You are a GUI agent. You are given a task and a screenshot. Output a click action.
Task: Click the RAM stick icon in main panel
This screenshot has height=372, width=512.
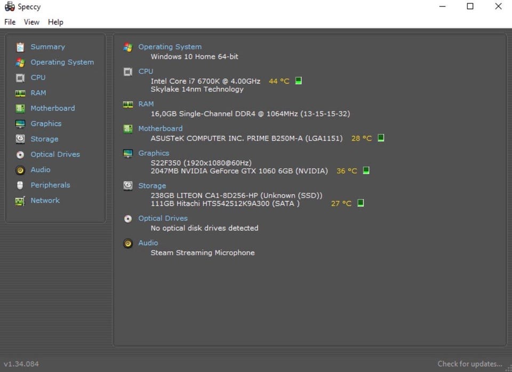pos(128,104)
